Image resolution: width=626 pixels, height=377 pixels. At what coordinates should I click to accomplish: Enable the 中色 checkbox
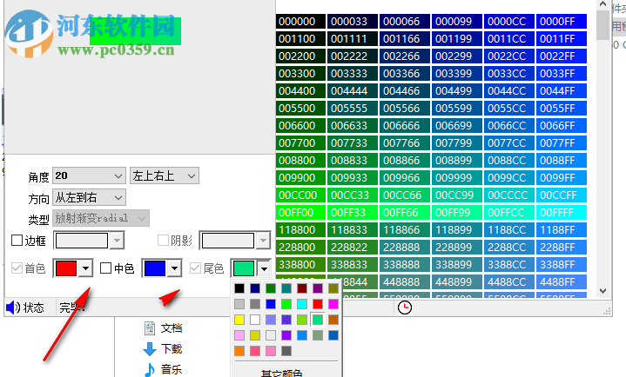click(x=106, y=268)
